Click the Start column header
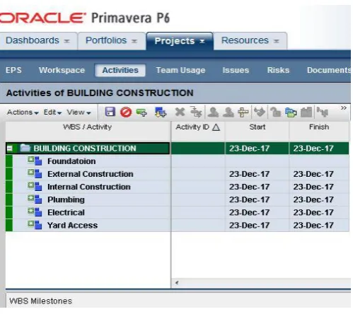The image size is (353, 314). (x=257, y=131)
